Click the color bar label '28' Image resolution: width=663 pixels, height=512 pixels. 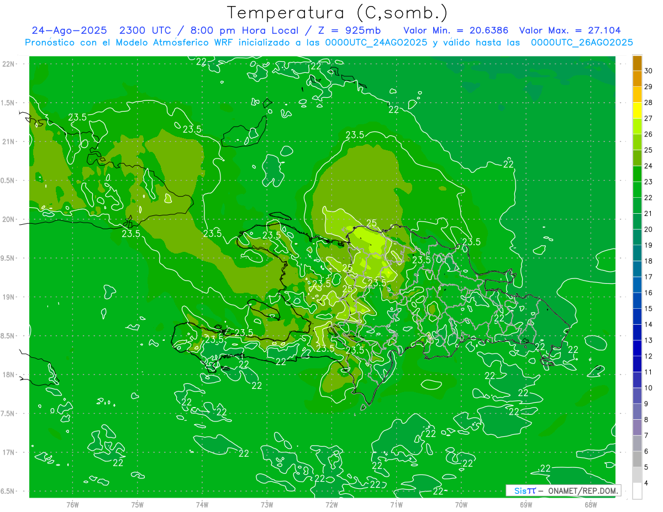tap(649, 103)
